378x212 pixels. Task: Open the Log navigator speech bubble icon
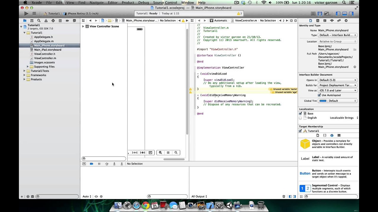(74, 21)
